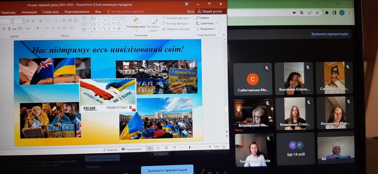Click the Найти search icon
378x174 pixels.
pyautogui.click(x=198, y=18)
